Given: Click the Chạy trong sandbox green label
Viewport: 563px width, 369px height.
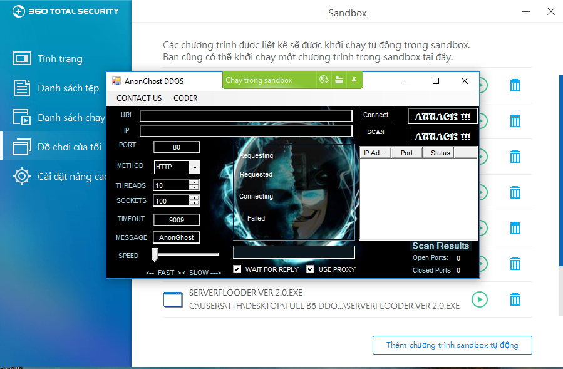Looking at the screenshot, I should point(259,80).
